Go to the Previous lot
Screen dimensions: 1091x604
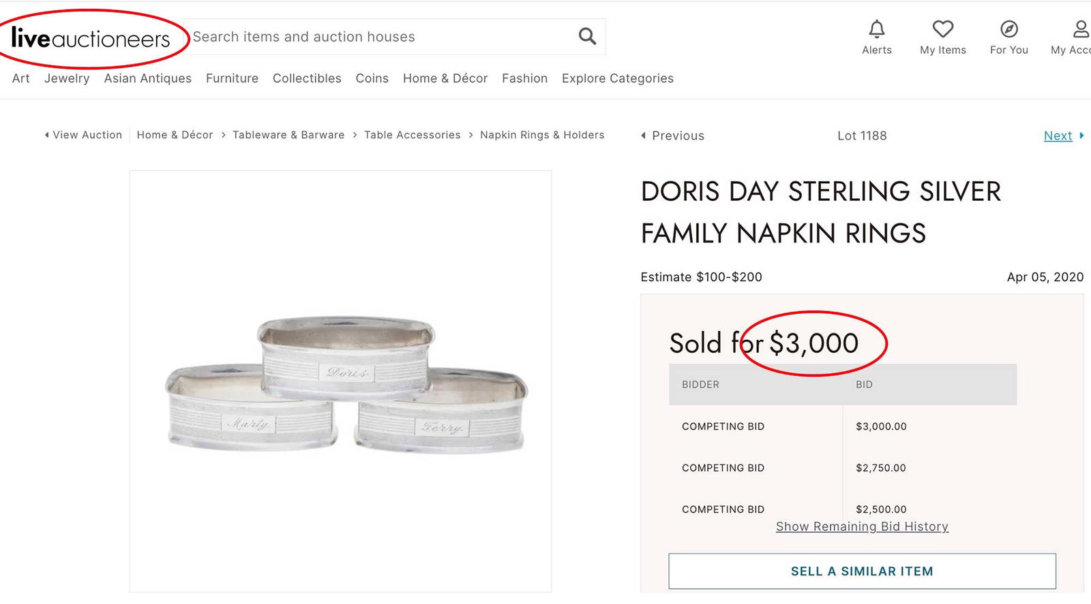[x=672, y=136]
